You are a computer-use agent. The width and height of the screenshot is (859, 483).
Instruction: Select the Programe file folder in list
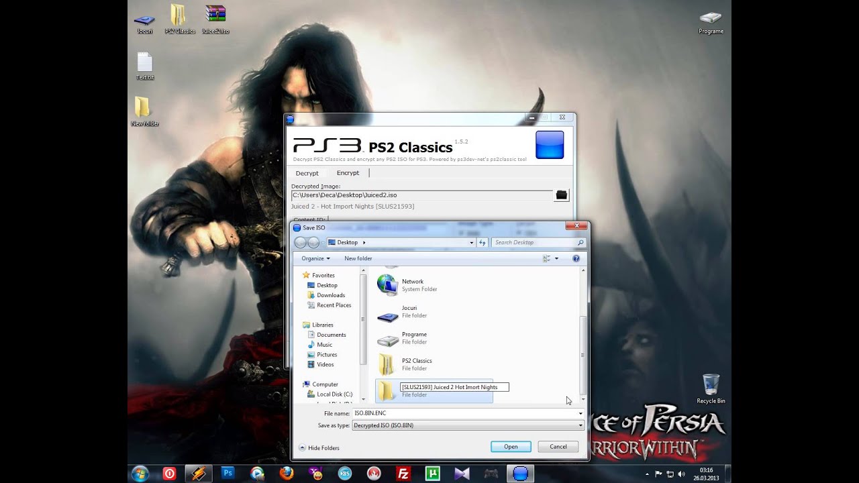pyautogui.click(x=434, y=338)
